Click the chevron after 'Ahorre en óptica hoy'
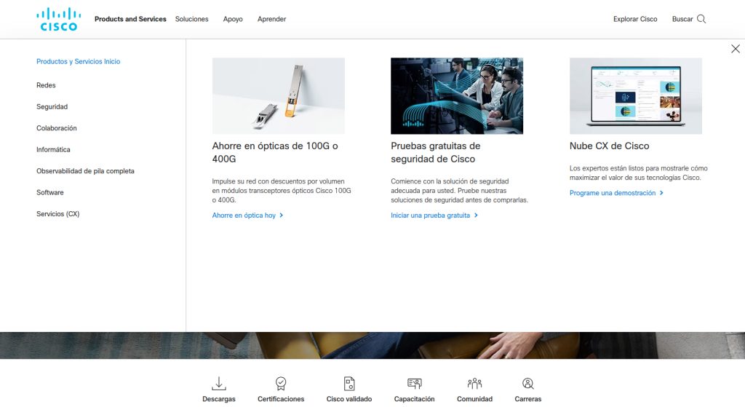Screen dimensions: 745x407 tap(282, 216)
